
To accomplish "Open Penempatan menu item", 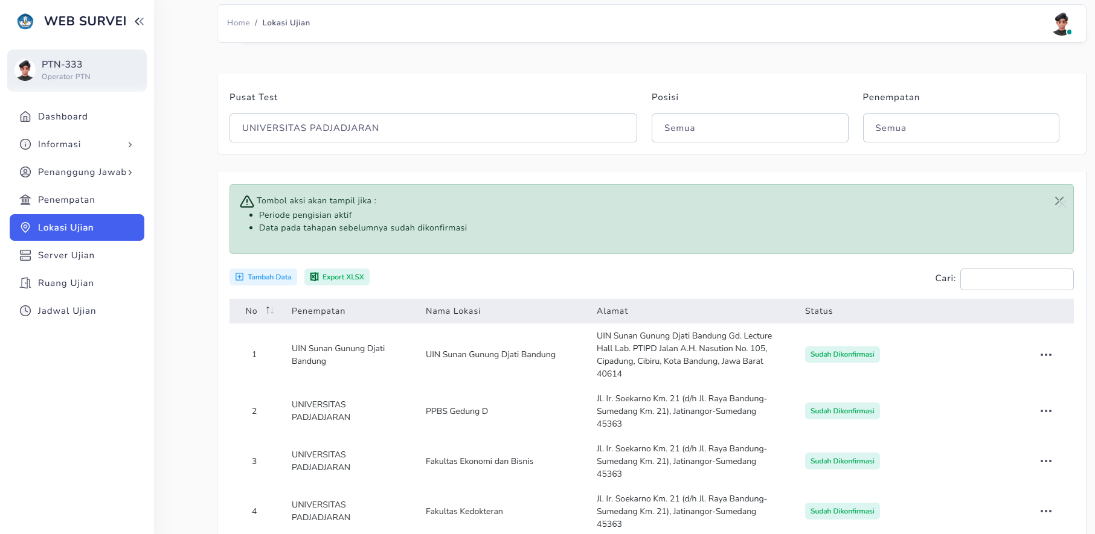I will click(77, 200).
